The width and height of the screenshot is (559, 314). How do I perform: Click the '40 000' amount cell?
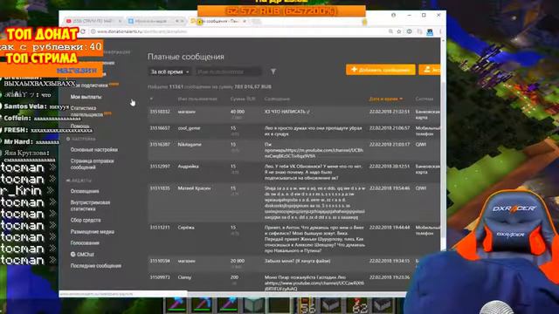(x=238, y=112)
